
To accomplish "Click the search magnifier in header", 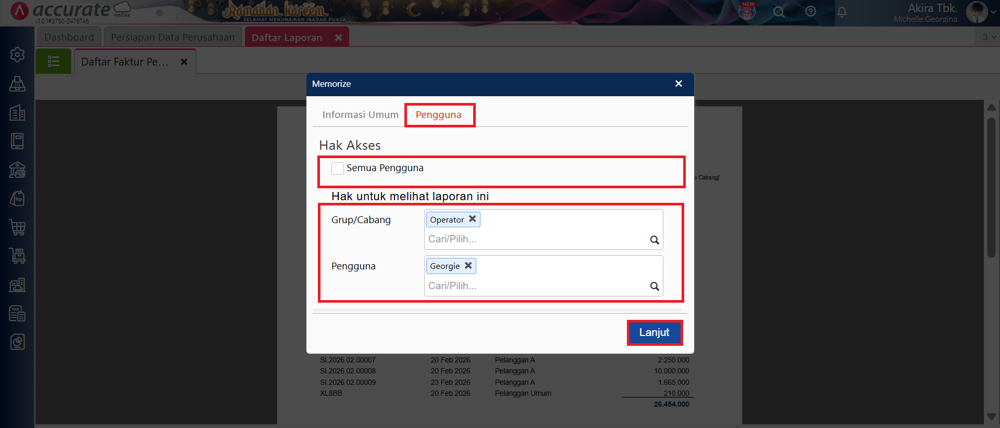I will point(779,11).
